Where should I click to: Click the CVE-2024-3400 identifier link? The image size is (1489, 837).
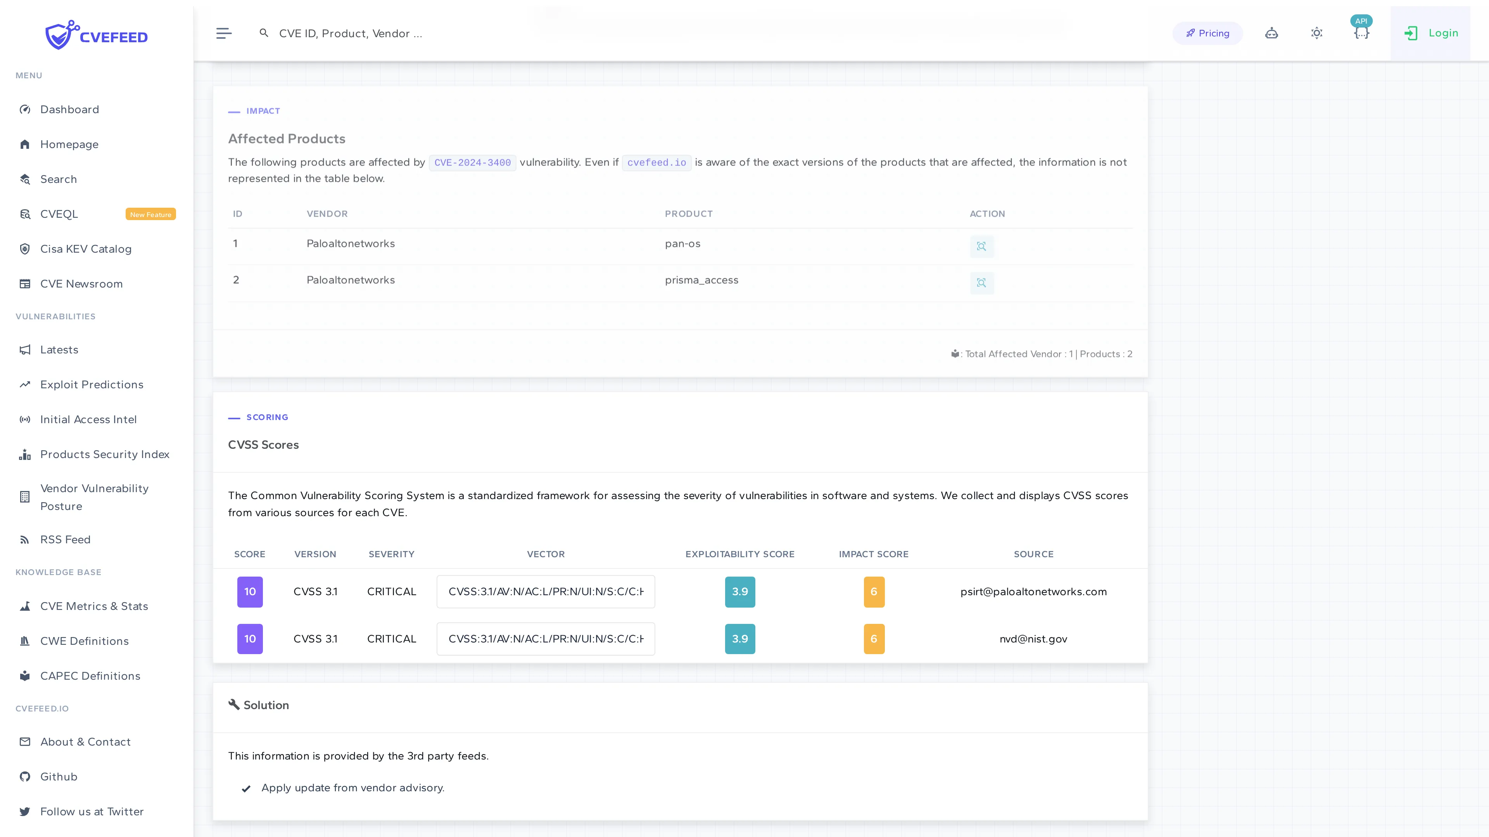pyautogui.click(x=472, y=162)
